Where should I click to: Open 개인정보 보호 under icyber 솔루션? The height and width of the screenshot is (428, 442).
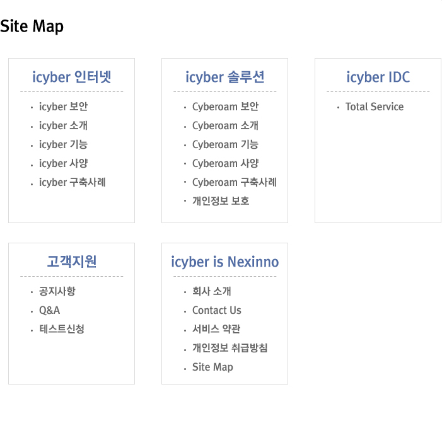221,201
